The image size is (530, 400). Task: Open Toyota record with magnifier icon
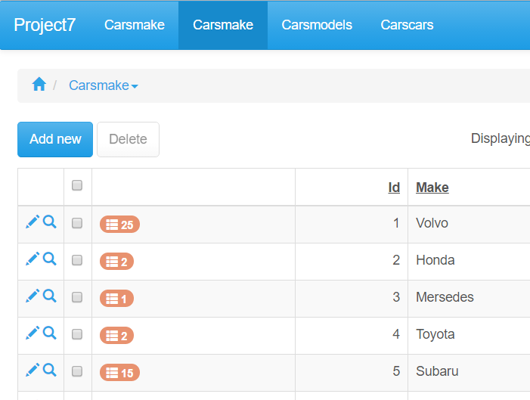tap(49, 333)
